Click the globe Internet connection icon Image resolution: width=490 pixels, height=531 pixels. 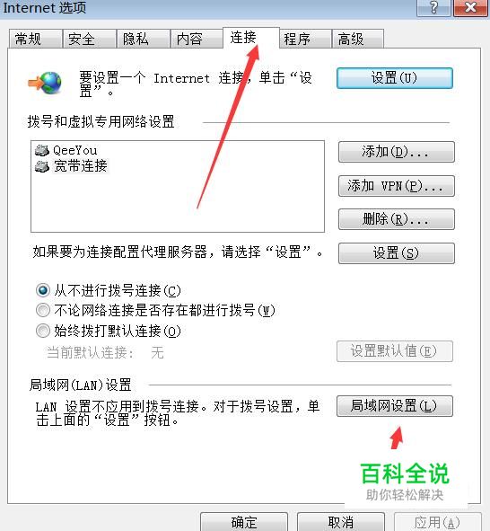pyautogui.click(x=45, y=83)
